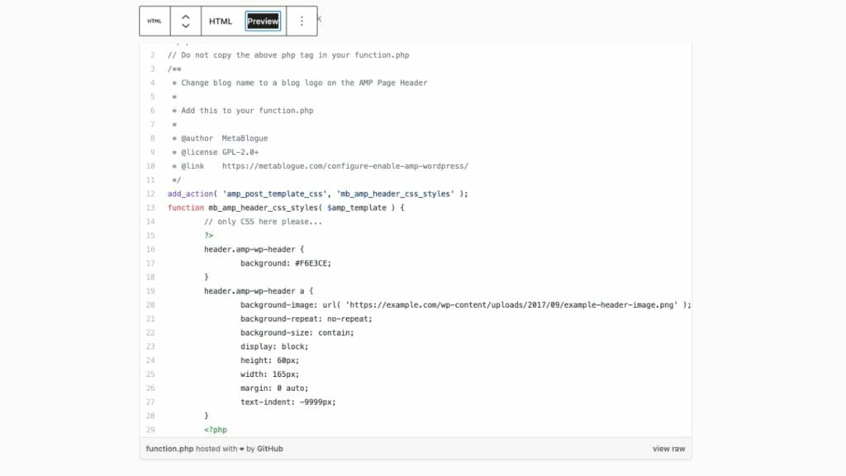Open the block options three-dot menu
The height and width of the screenshot is (476, 846).
302,20
